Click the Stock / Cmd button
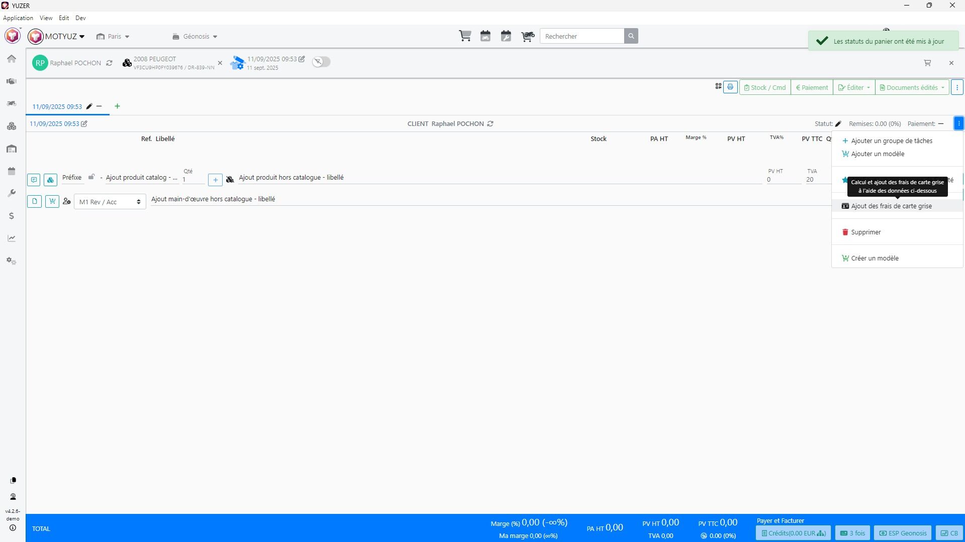This screenshot has height=542, width=965. coord(764,87)
